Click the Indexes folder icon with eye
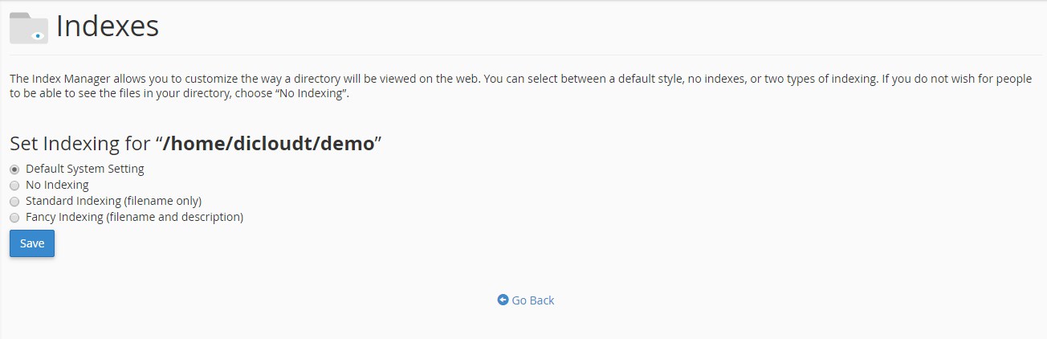This screenshot has width=1047, height=339. click(x=29, y=28)
